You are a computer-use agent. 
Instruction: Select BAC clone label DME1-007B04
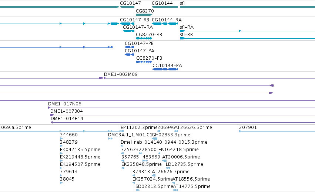click(x=67, y=111)
